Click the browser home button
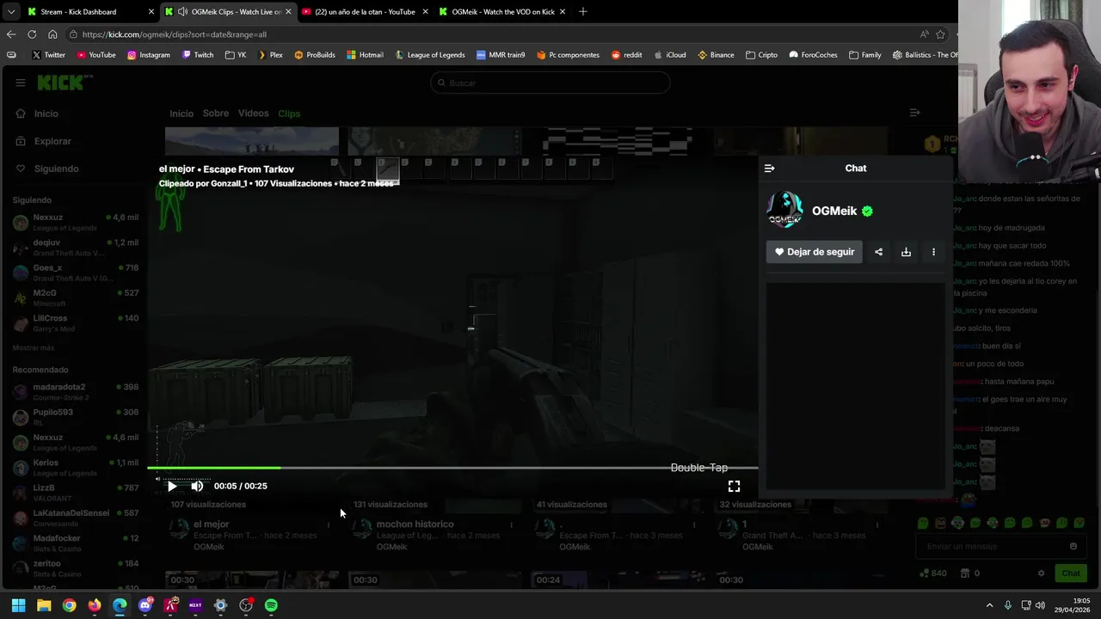The image size is (1101, 619). coord(52,34)
